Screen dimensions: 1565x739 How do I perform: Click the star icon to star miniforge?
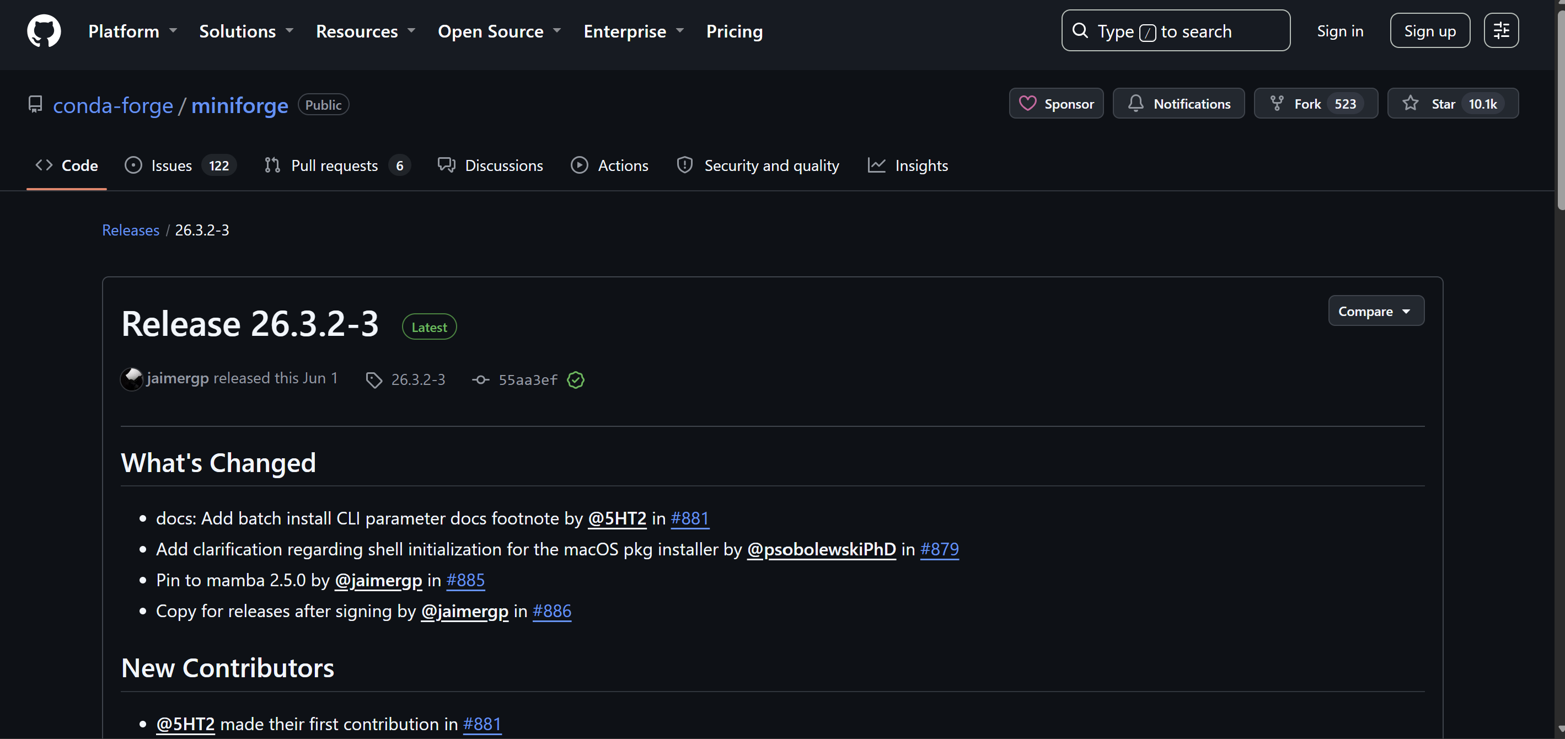[x=1410, y=103]
